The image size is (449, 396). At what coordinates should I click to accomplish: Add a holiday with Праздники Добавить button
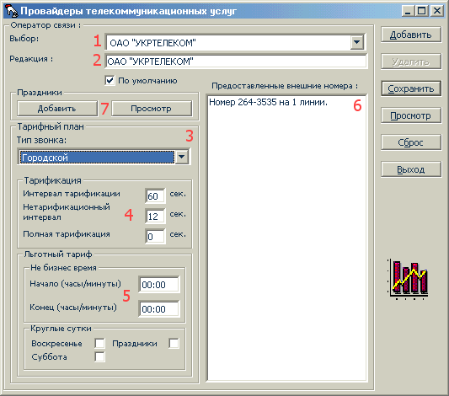click(57, 109)
